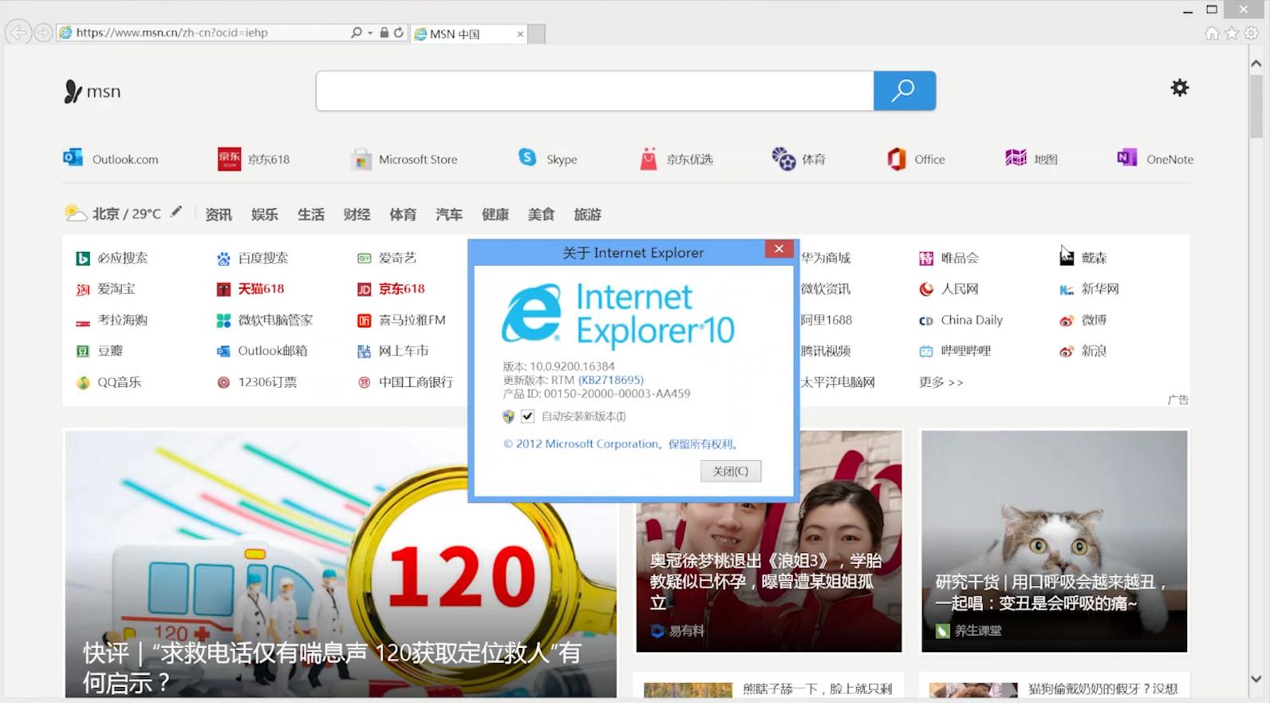Screen dimensions: 1270x703
Task: Close the About Internet Explorer dialog via X
Action: (779, 249)
